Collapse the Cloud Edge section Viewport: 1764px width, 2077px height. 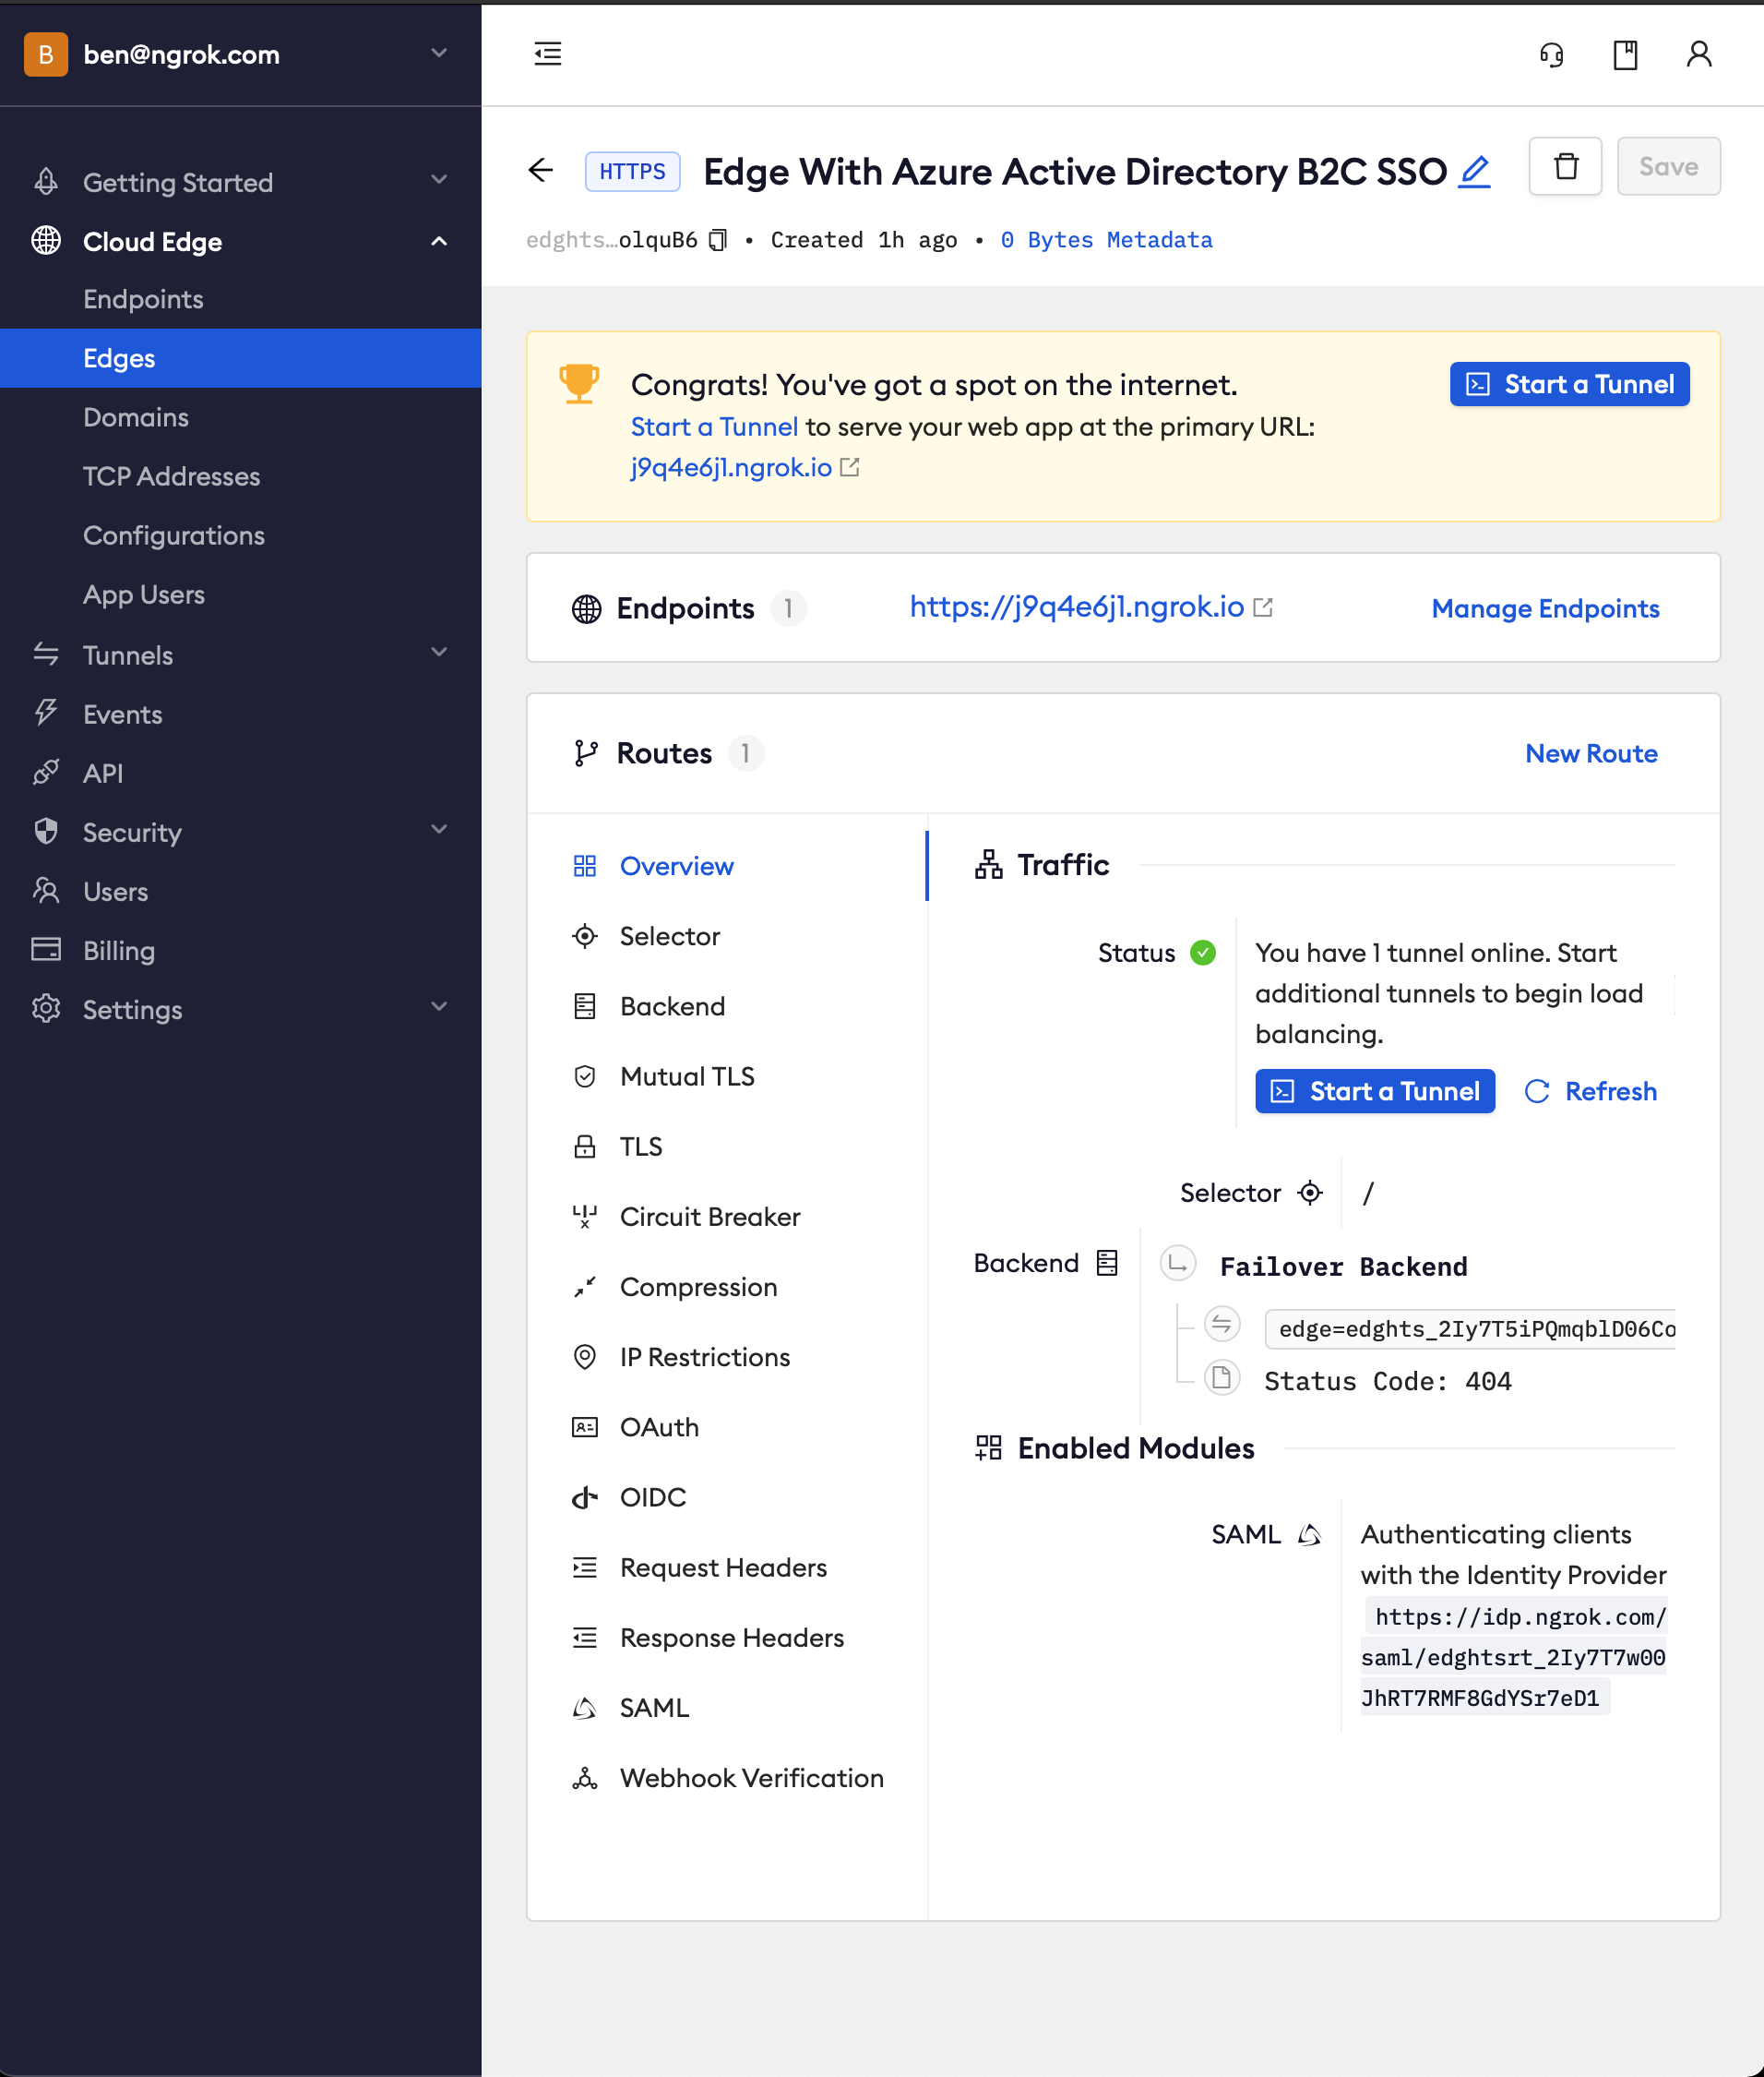pos(439,241)
